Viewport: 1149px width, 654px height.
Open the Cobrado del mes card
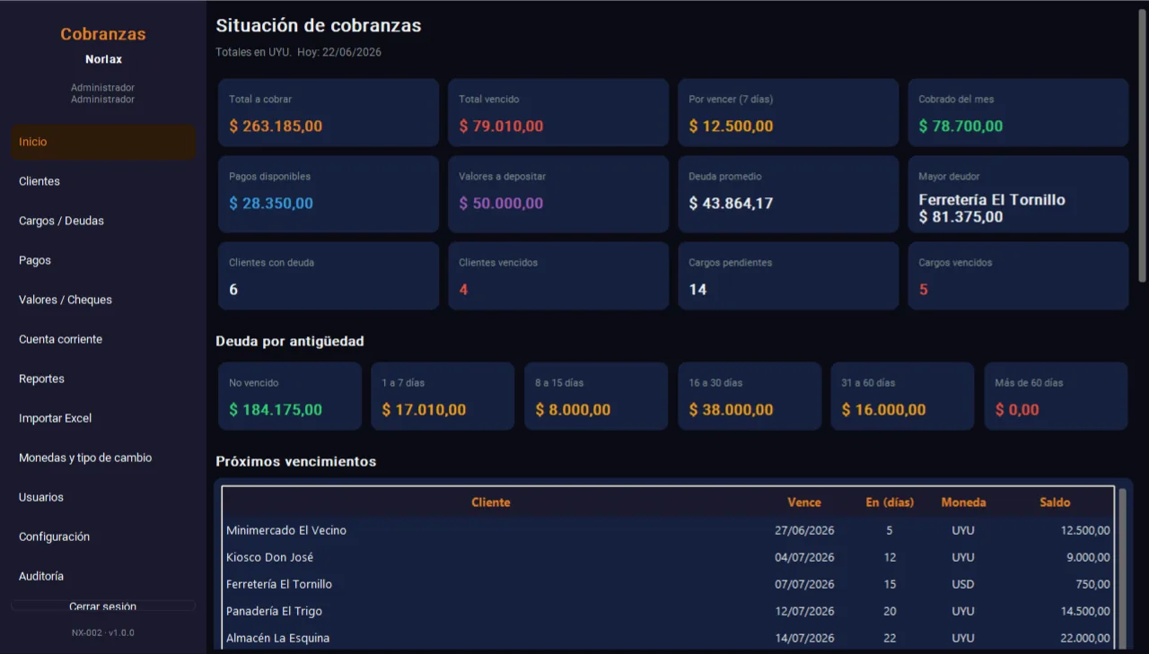click(1018, 113)
